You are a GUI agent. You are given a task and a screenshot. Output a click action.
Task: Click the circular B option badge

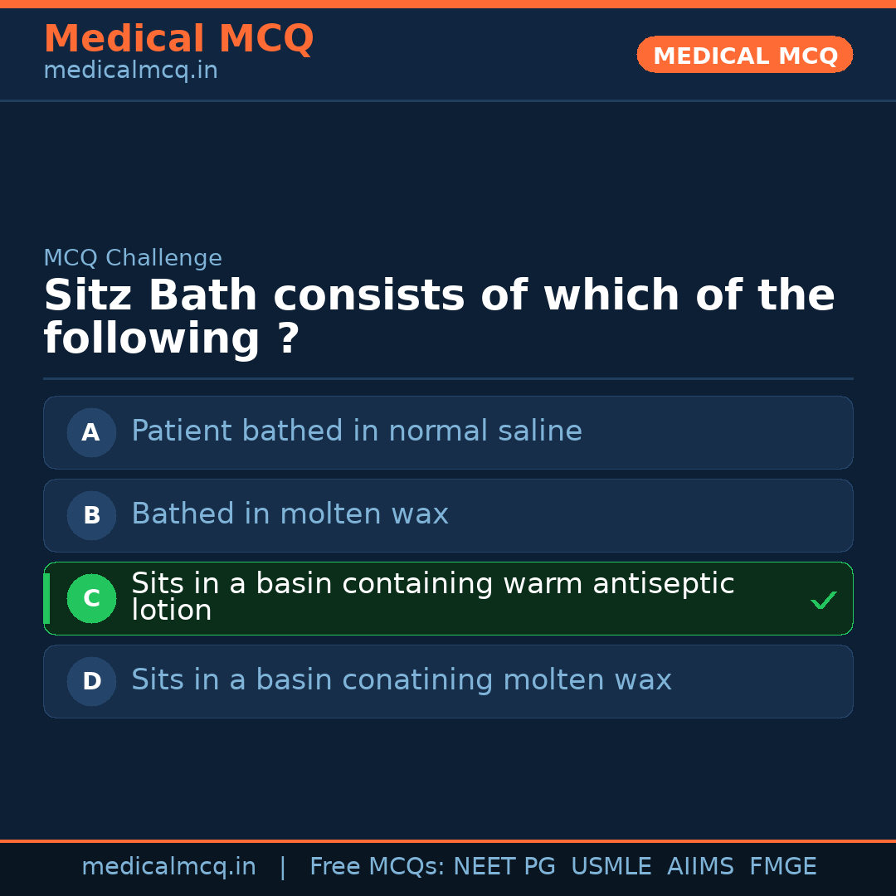(91, 515)
